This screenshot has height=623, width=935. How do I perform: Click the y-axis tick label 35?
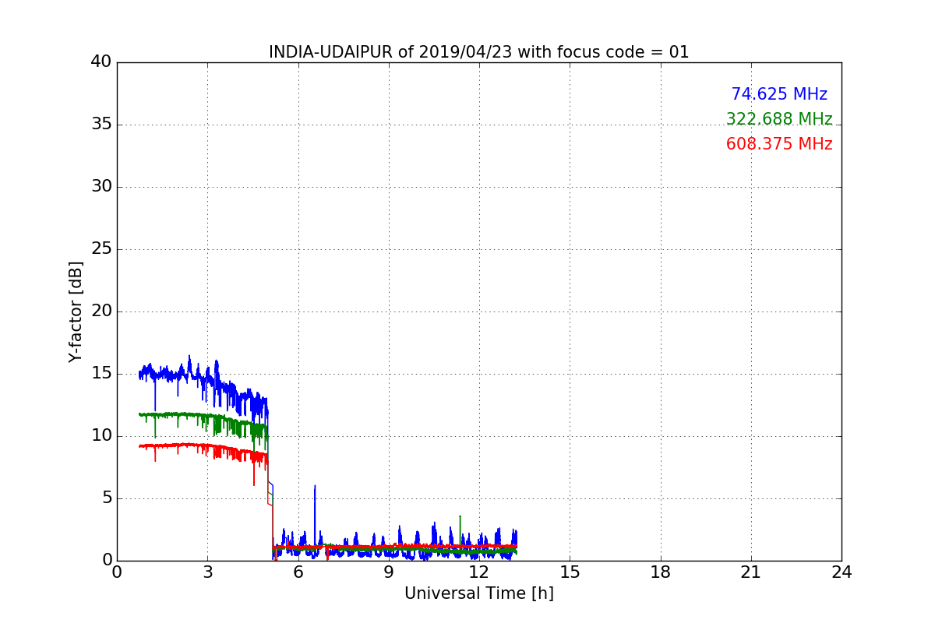pyautogui.click(x=101, y=125)
